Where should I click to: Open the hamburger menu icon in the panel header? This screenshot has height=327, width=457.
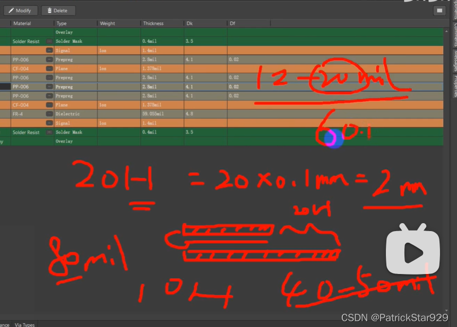(x=439, y=11)
